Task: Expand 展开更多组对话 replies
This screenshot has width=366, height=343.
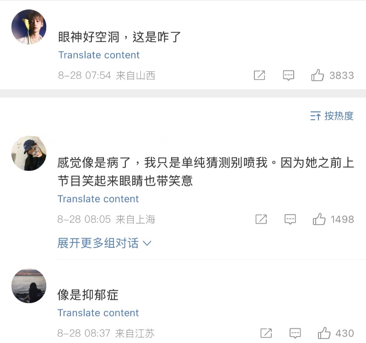Action: [x=104, y=243]
